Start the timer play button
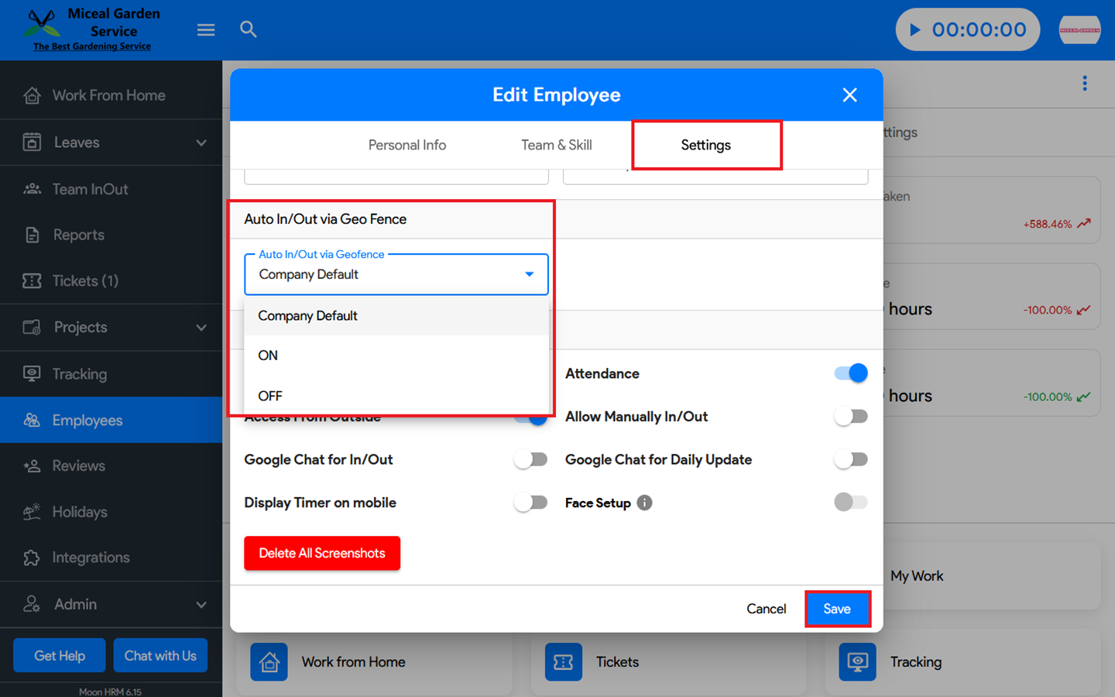Image resolution: width=1115 pixels, height=697 pixels. [915, 30]
